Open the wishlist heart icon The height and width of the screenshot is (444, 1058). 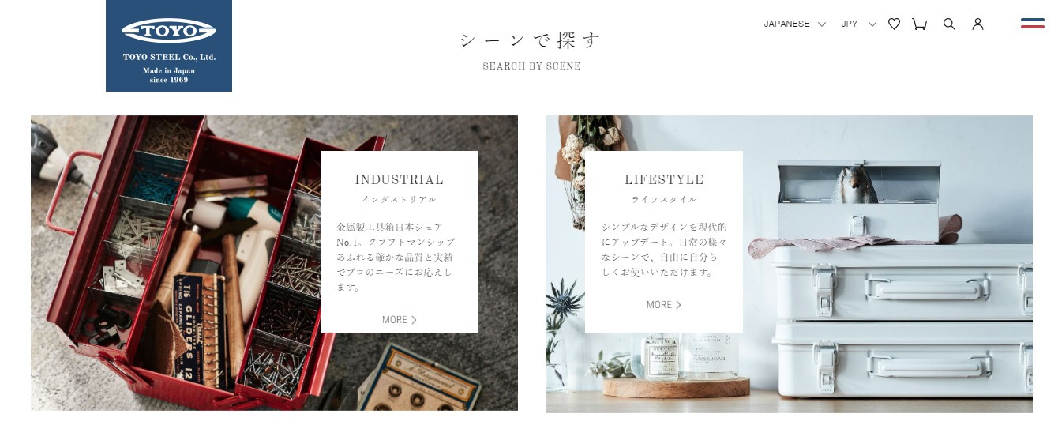894,24
